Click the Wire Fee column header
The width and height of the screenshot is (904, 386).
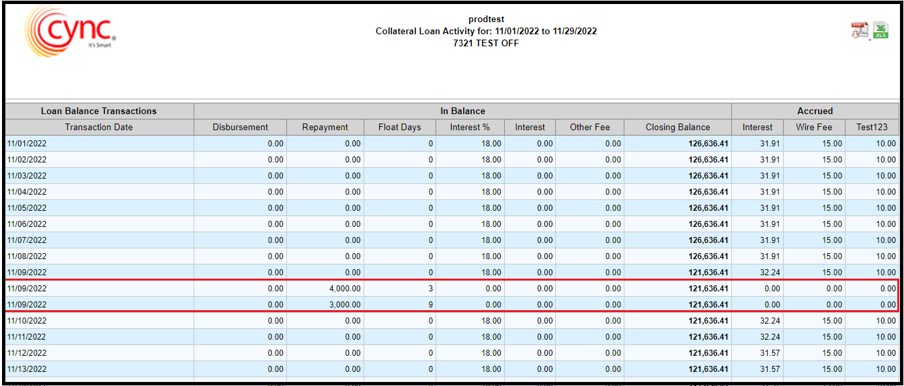tap(814, 128)
